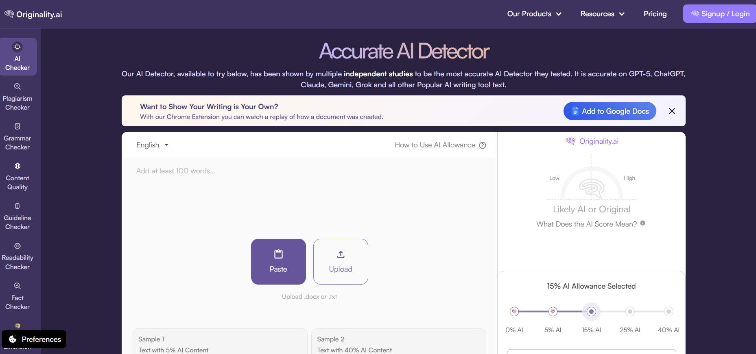Click the help icon beside AI Allowance
This screenshot has width=756, height=354.
483,145
